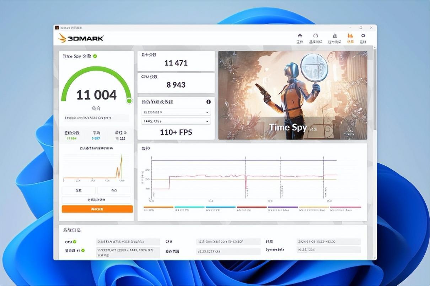430x286 pixels.
Task: Click info icon in estimated game performance card
Action: click(208, 101)
